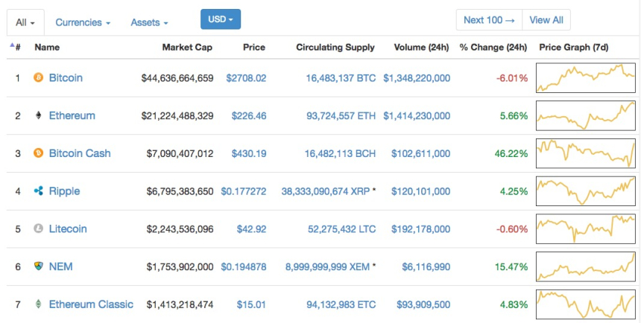Click Bitcoin price $2708.02
The image size is (641, 323).
tap(246, 78)
